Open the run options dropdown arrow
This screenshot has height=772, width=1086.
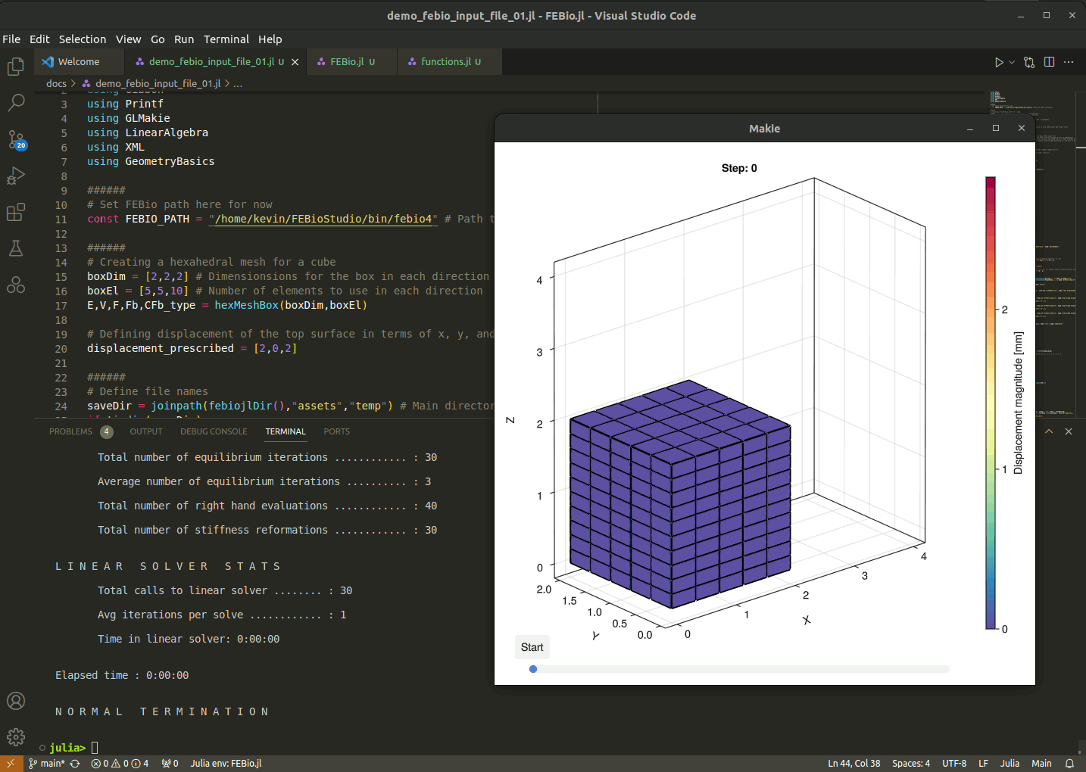(1012, 62)
